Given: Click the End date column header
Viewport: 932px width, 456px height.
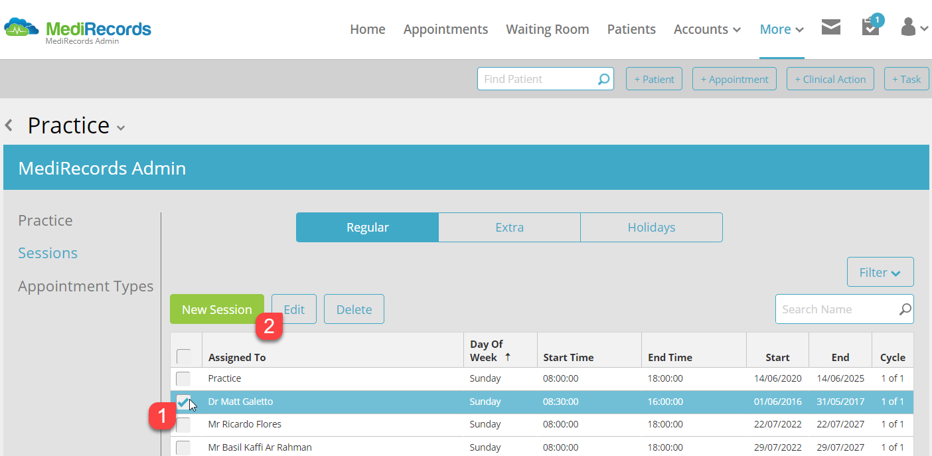Looking at the screenshot, I should coord(840,357).
